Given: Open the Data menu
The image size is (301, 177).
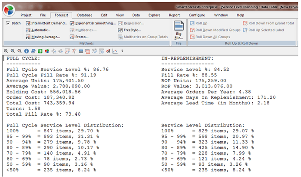Looking at the screenshot, I should (x=136, y=15).
